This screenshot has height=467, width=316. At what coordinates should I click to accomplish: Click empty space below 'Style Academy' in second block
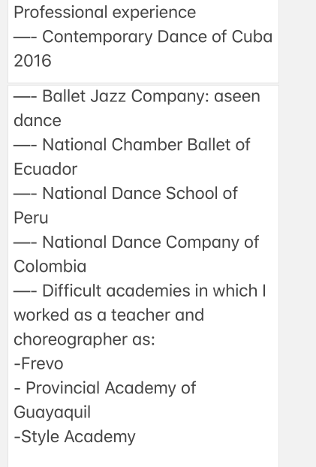coord(143,457)
